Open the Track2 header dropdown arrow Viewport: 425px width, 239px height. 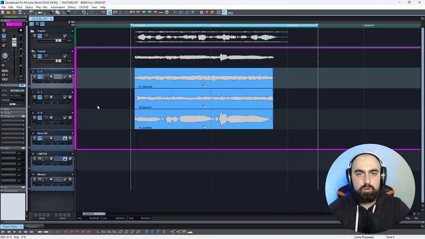tap(72, 51)
